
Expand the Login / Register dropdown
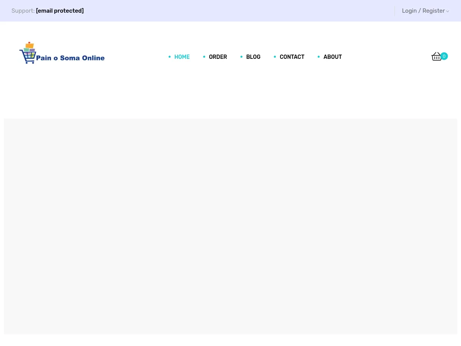[423, 11]
